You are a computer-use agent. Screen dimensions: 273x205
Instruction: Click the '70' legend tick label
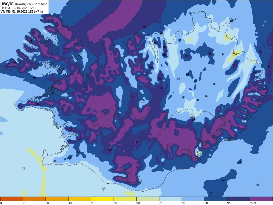pyautogui.click(x=161, y=203)
